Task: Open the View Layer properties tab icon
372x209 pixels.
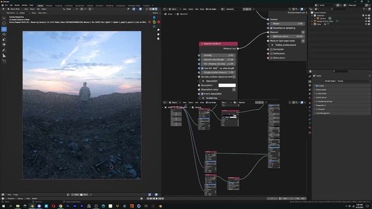Action: (310, 90)
